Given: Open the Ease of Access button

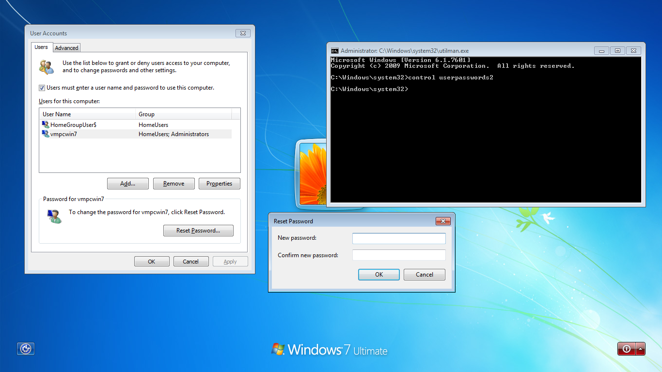Looking at the screenshot, I should [26, 349].
